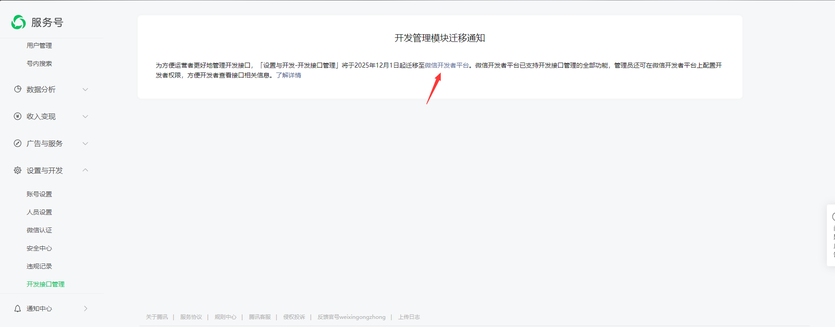835x327 pixels.
Task: Click the 收入变现 yen coin icon
Action: (18, 116)
